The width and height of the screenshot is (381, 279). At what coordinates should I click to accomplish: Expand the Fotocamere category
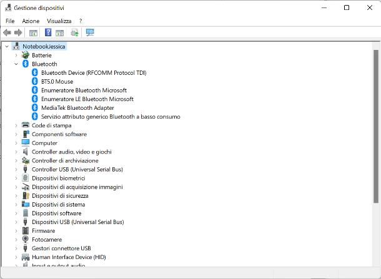point(16,240)
